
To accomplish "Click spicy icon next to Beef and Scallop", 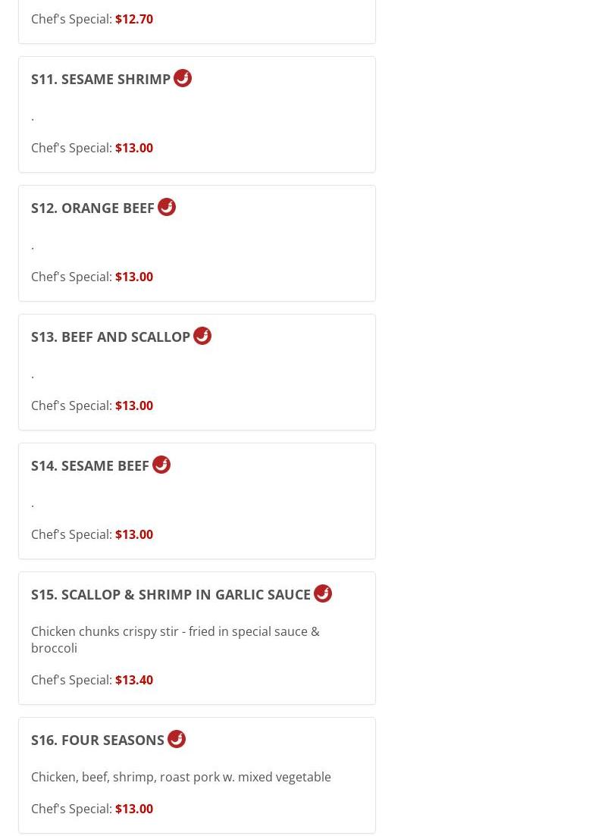I will click(202, 336).
